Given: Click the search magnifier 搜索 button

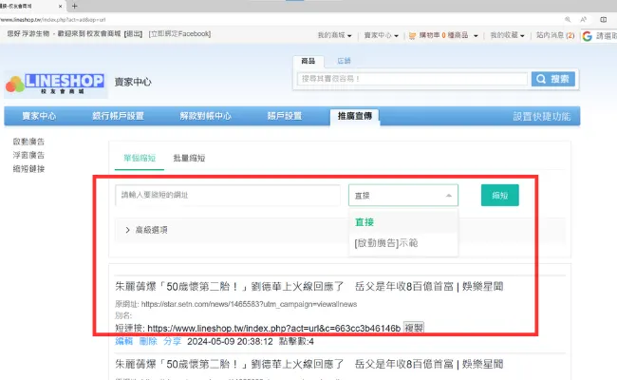Looking at the screenshot, I should [x=552, y=79].
